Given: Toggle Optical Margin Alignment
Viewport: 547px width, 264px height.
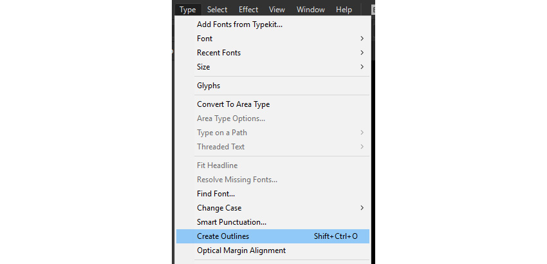Looking at the screenshot, I should pos(241,250).
